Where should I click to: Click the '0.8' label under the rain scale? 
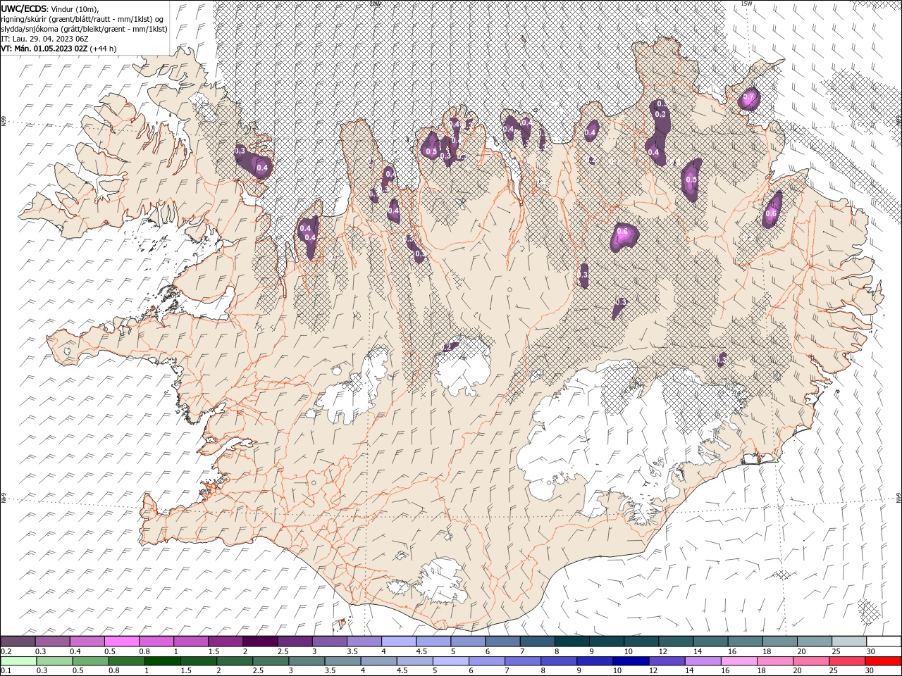click(x=113, y=670)
